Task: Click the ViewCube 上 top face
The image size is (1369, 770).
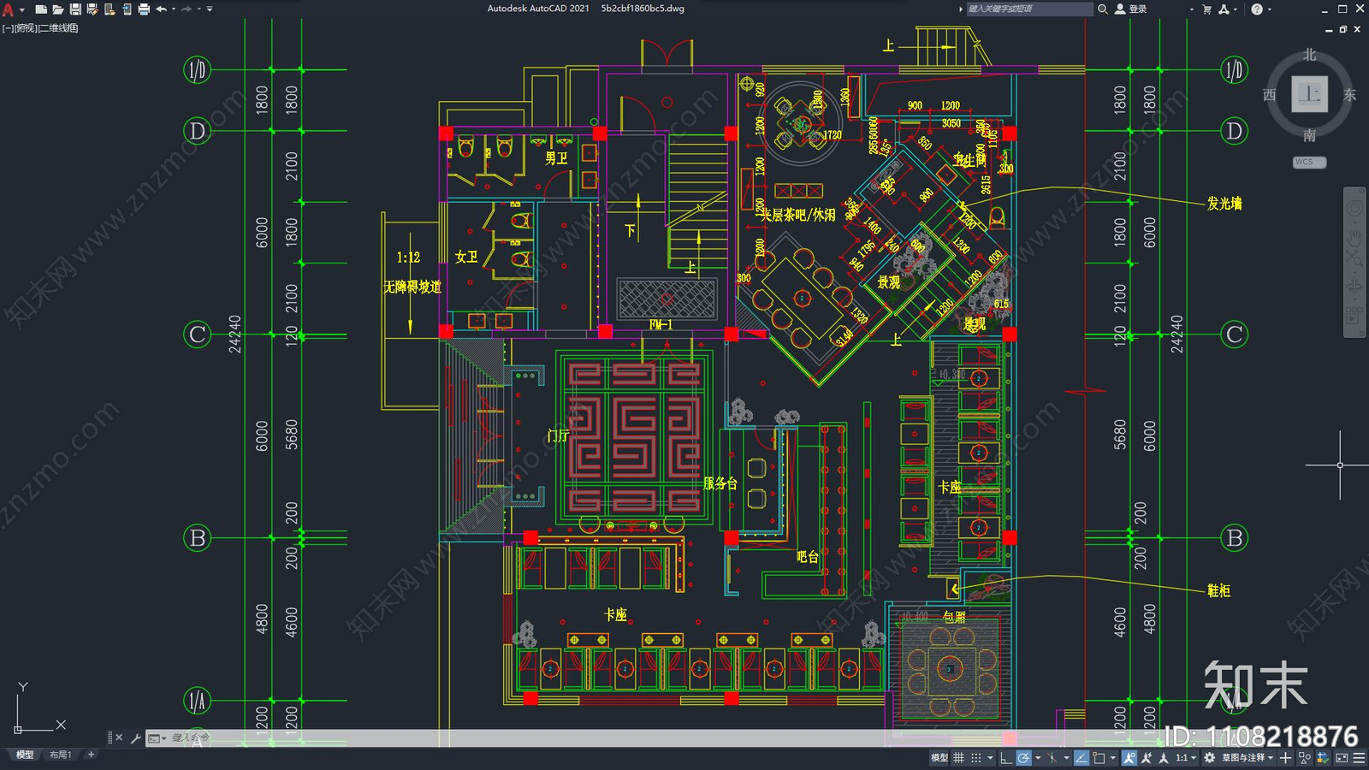Action: (1309, 93)
